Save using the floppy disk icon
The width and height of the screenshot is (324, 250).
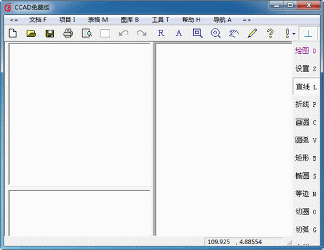coord(50,34)
